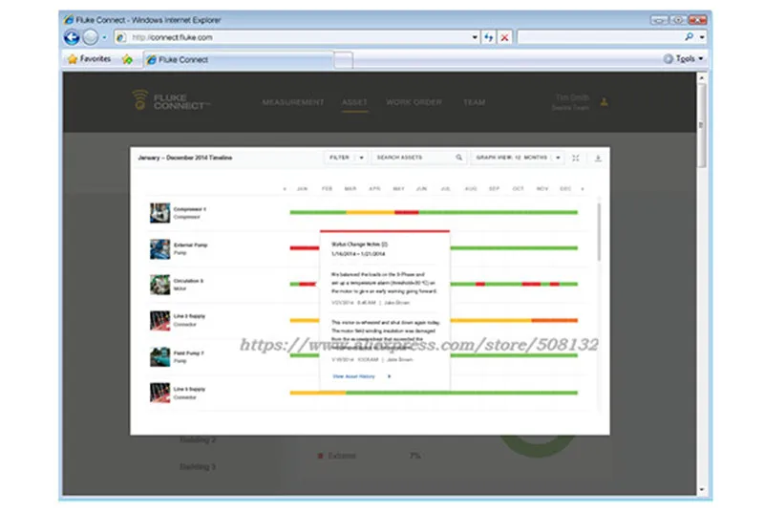Refresh the page with the refresh icon
764x512 pixels.
[x=489, y=37]
